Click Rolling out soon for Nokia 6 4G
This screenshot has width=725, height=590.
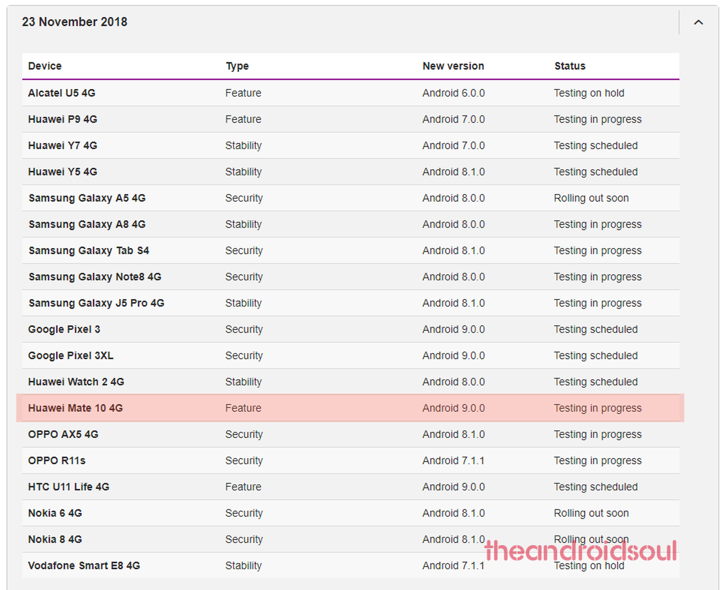pos(591,513)
